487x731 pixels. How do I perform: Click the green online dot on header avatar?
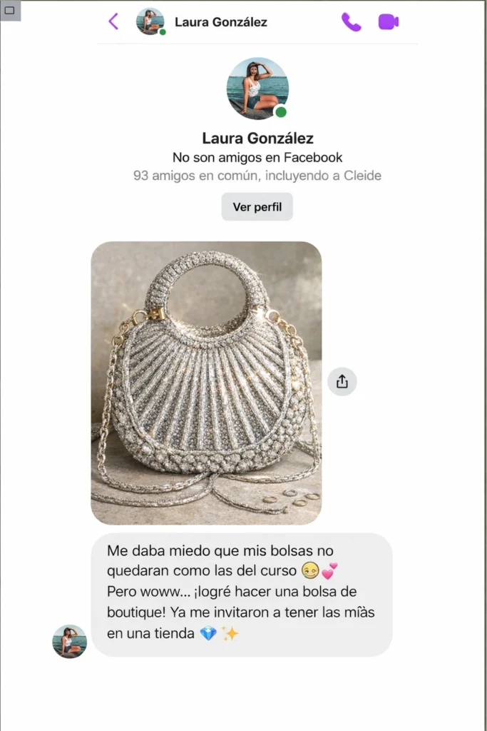(163, 32)
